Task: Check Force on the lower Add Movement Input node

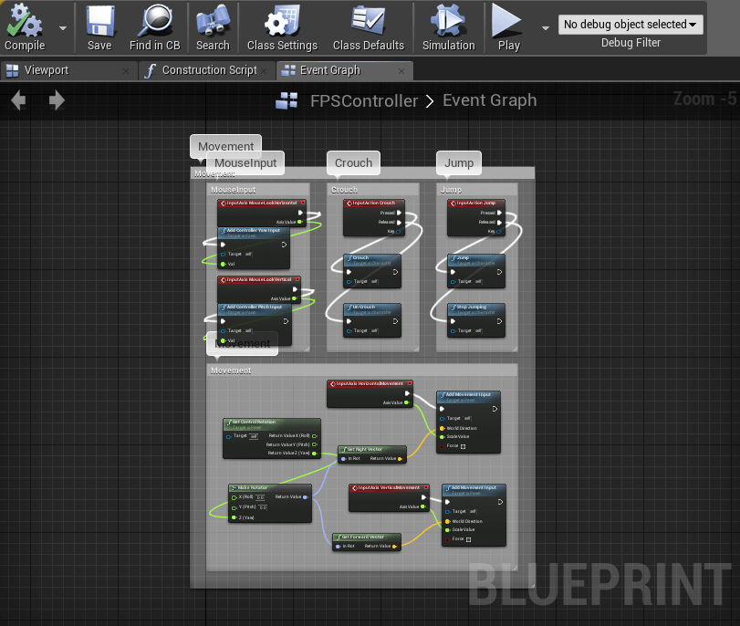Action: click(x=468, y=539)
